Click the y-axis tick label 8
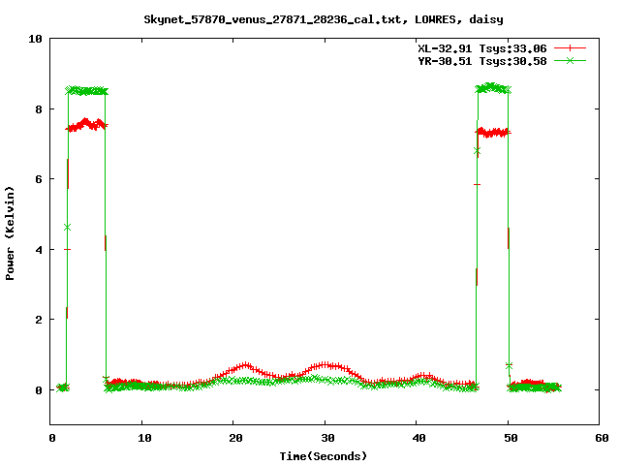This screenshot has width=620, height=465. 39,109
